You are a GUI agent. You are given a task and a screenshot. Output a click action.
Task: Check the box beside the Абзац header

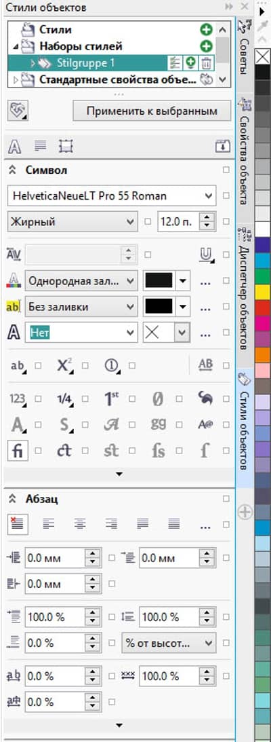(226, 498)
